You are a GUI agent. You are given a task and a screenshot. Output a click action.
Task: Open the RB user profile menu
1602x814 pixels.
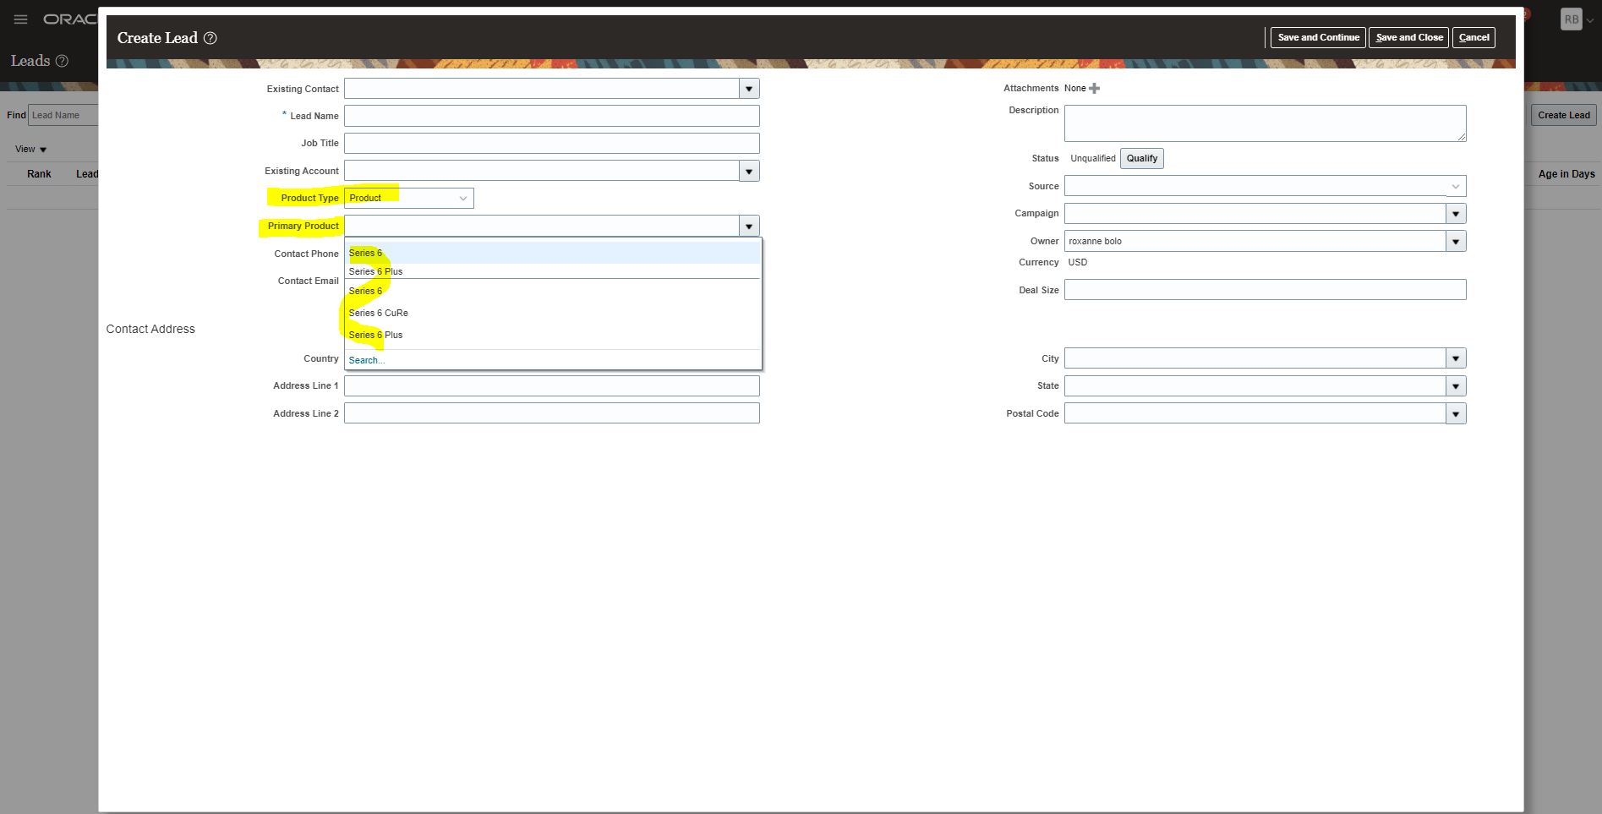click(x=1576, y=19)
